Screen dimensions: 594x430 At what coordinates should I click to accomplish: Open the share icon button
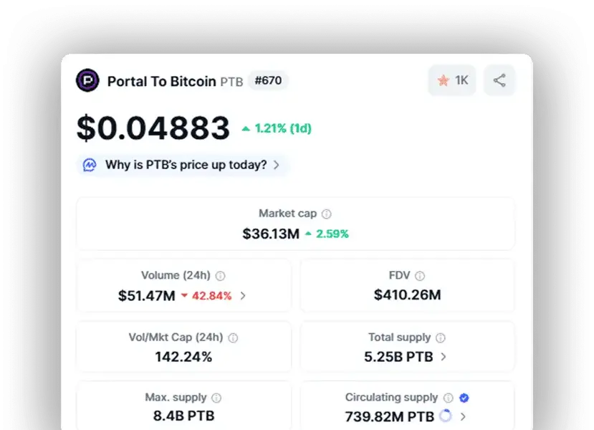coord(499,80)
